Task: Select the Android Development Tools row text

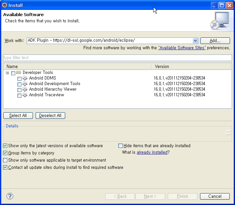Action: tap(55, 83)
